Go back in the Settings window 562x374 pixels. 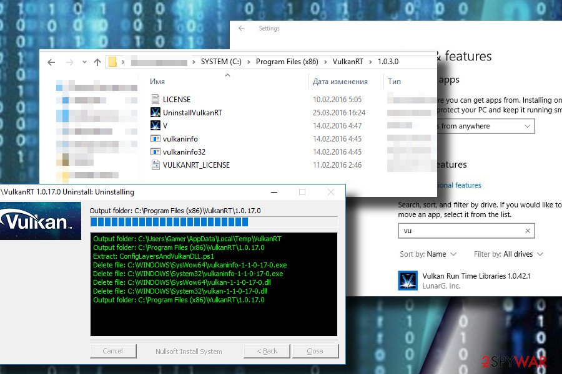click(x=241, y=28)
